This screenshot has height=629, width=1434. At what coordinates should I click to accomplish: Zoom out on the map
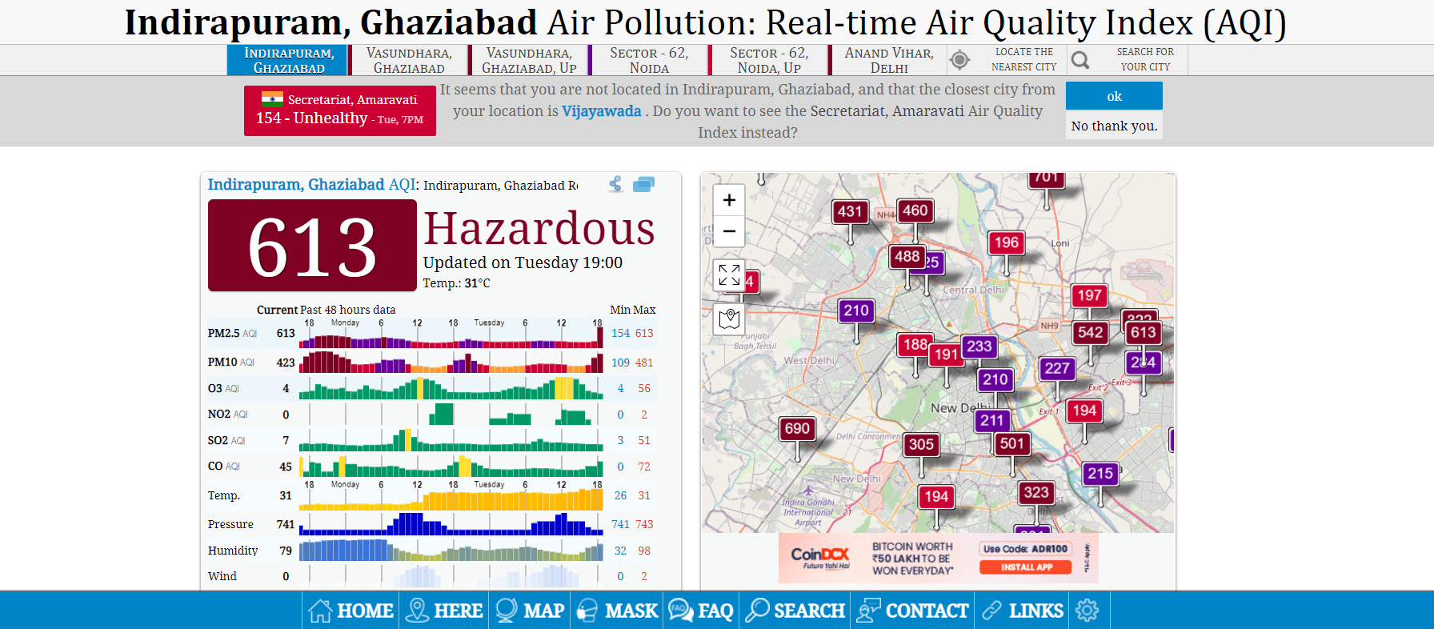pyautogui.click(x=729, y=231)
